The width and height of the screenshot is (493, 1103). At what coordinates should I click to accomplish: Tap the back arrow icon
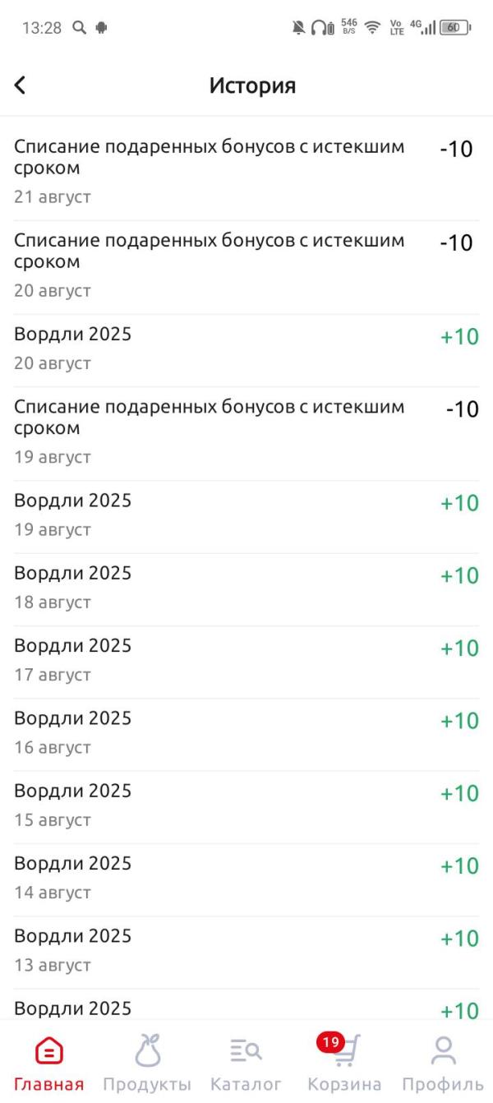tap(20, 85)
